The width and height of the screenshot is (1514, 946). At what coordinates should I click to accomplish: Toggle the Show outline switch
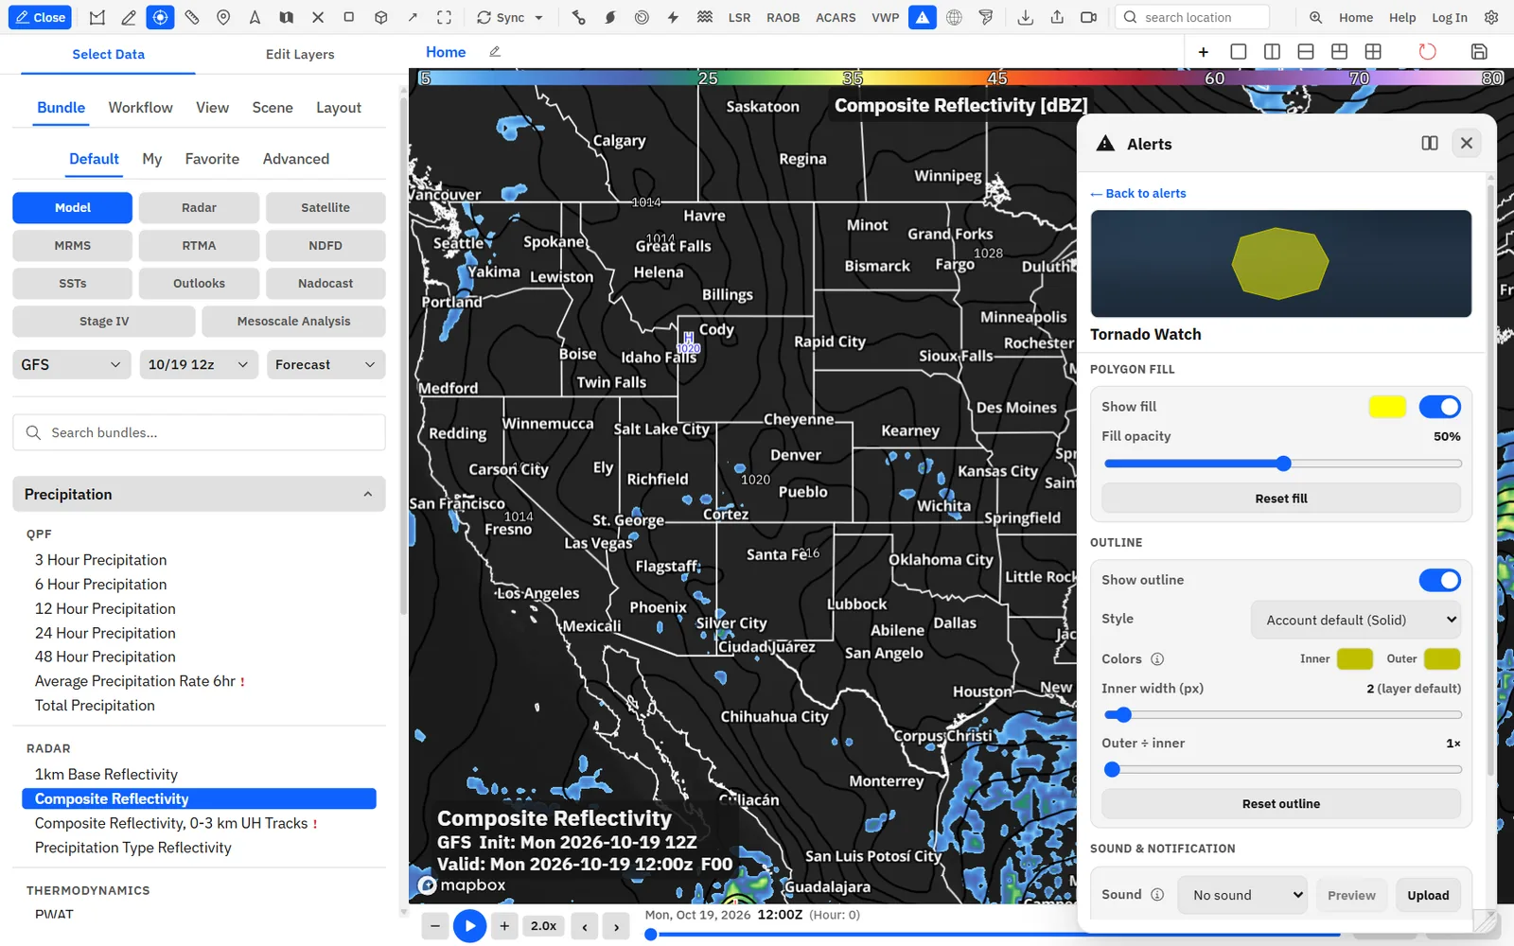1439,580
